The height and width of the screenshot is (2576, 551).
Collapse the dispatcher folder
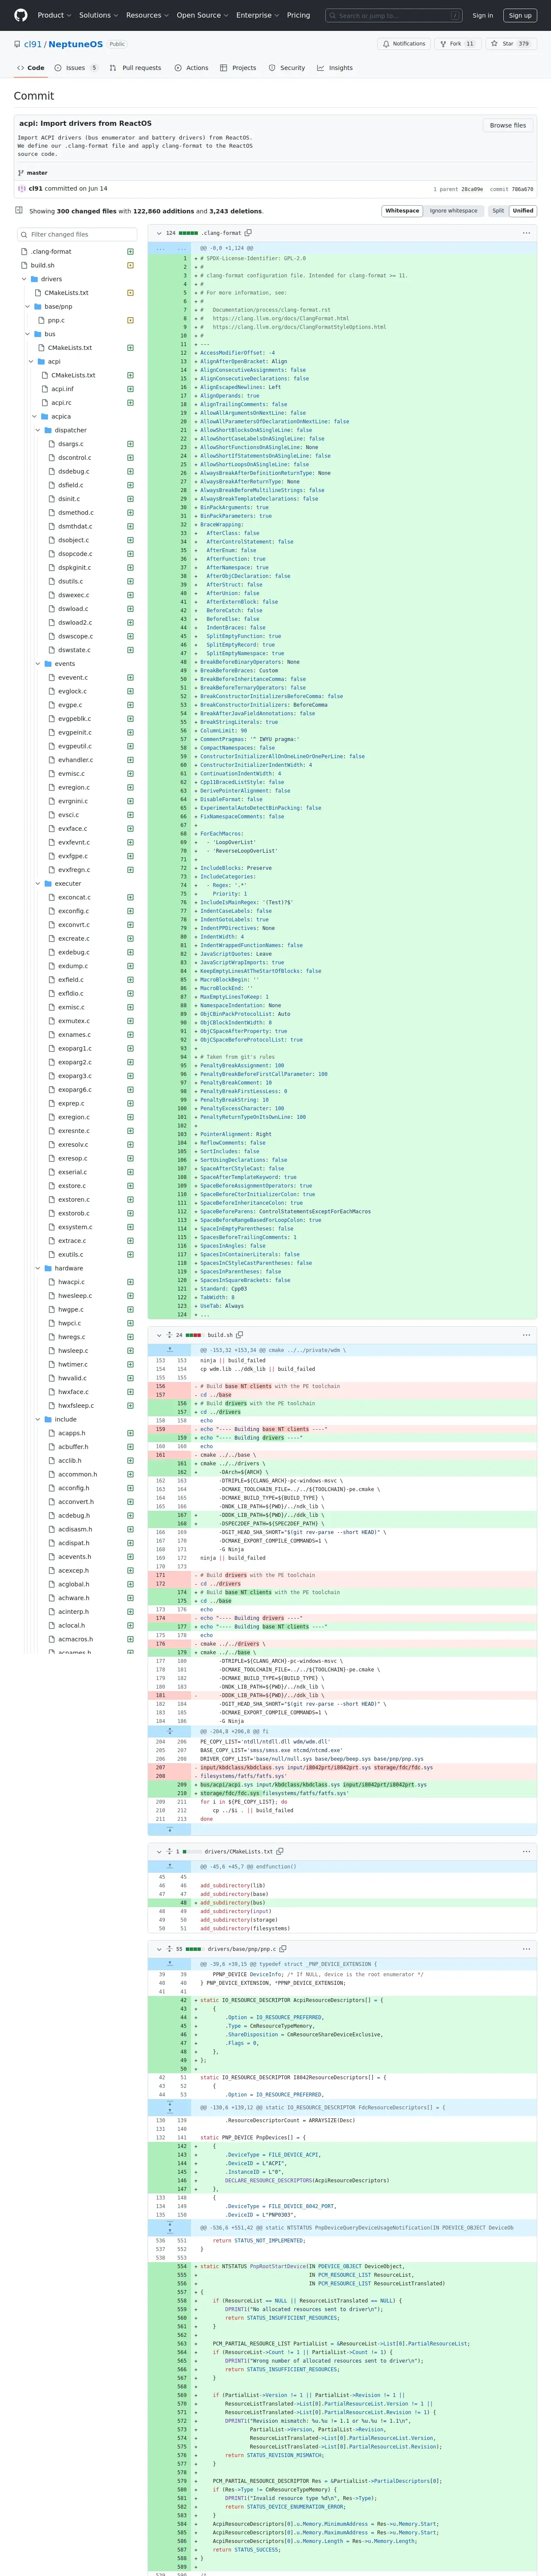38,430
